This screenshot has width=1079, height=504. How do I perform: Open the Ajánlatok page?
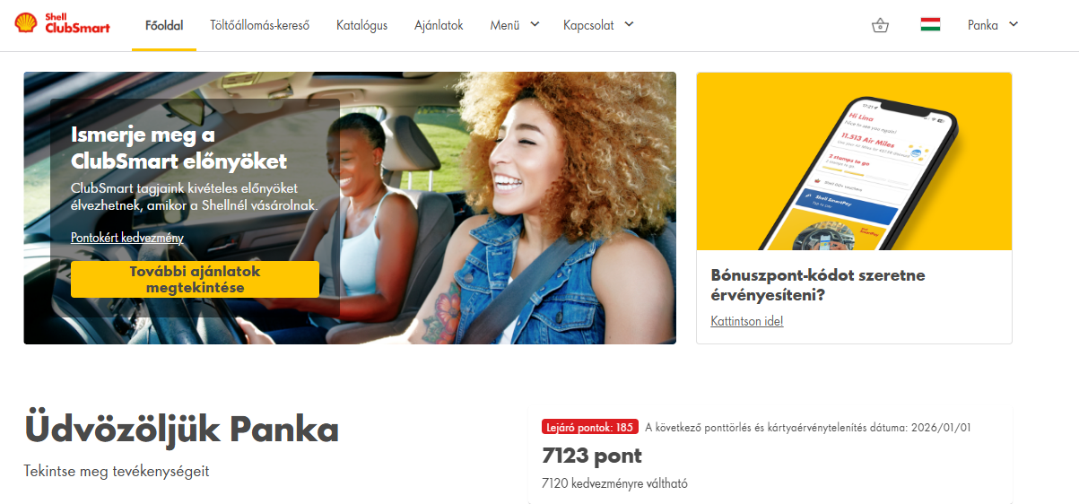pyautogui.click(x=439, y=25)
